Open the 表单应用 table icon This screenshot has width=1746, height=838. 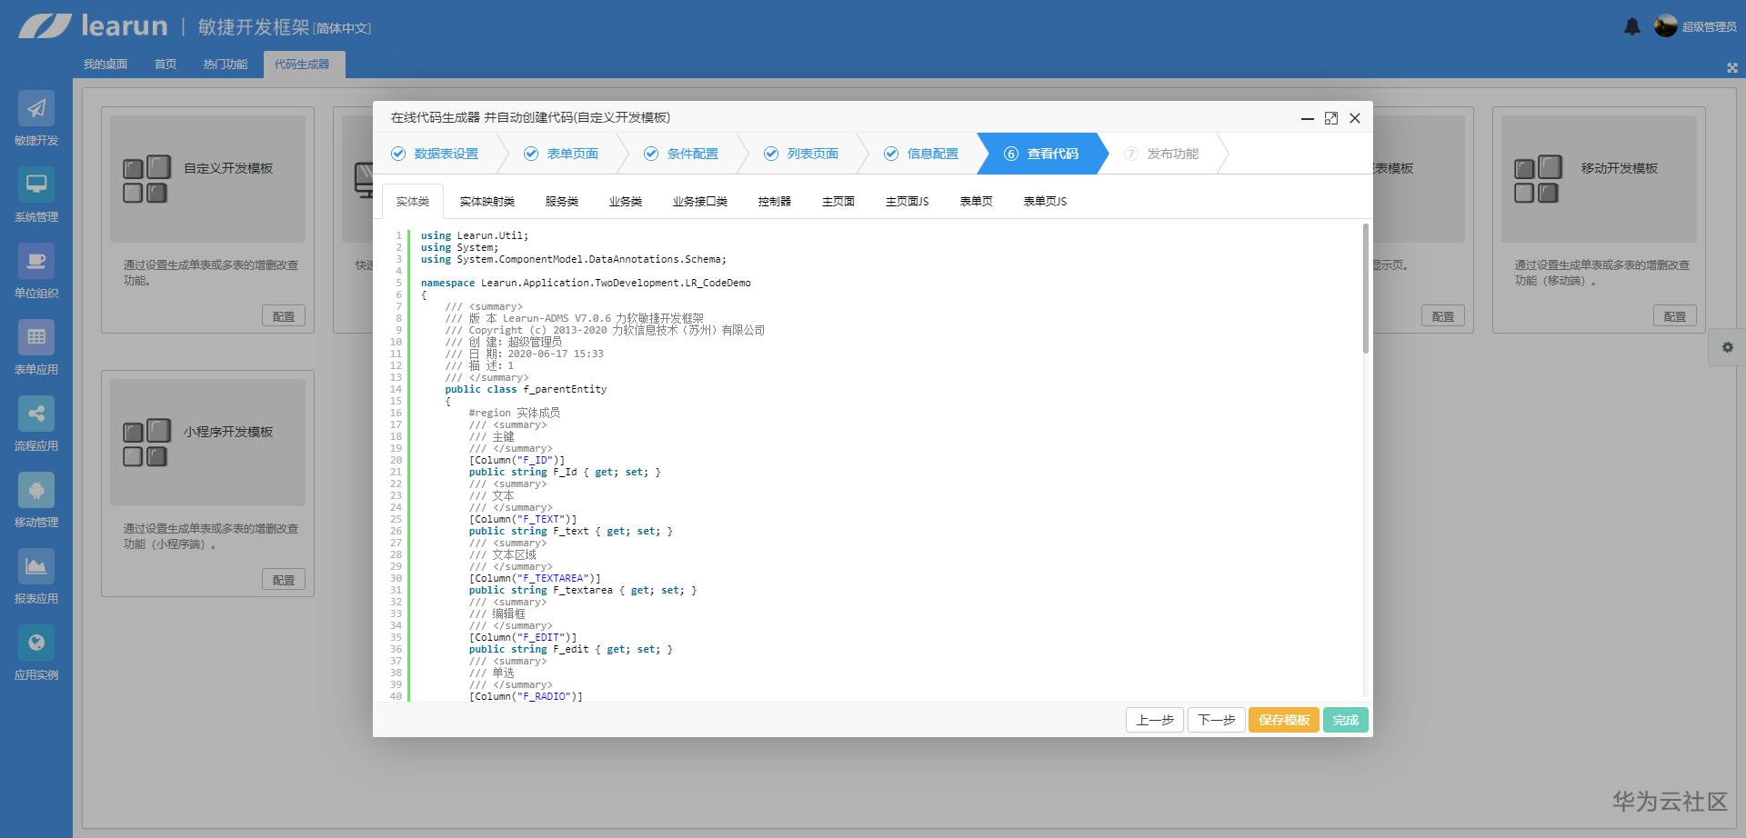click(36, 337)
